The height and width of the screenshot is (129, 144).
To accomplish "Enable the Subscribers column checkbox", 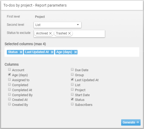I will [x=72, y=104].
